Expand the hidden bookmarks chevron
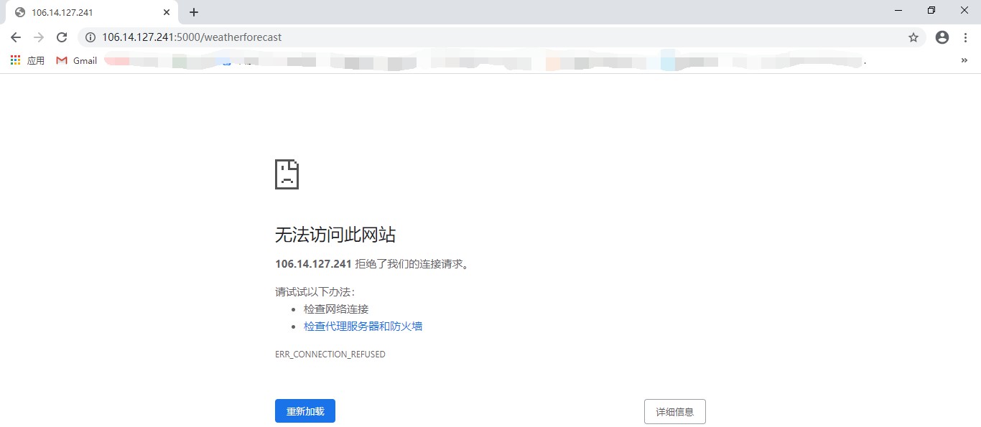Image resolution: width=981 pixels, height=427 pixels. [964, 61]
